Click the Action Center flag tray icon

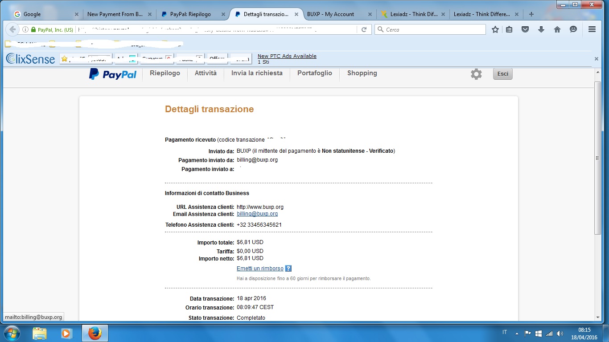[x=527, y=333]
